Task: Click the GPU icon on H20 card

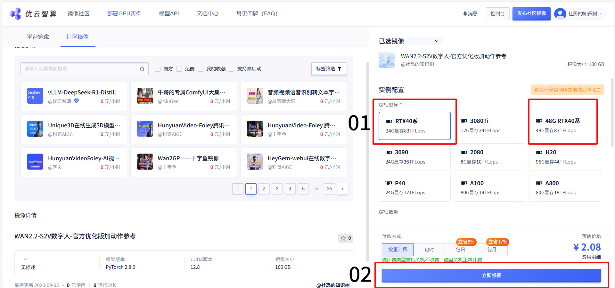Action: point(539,152)
